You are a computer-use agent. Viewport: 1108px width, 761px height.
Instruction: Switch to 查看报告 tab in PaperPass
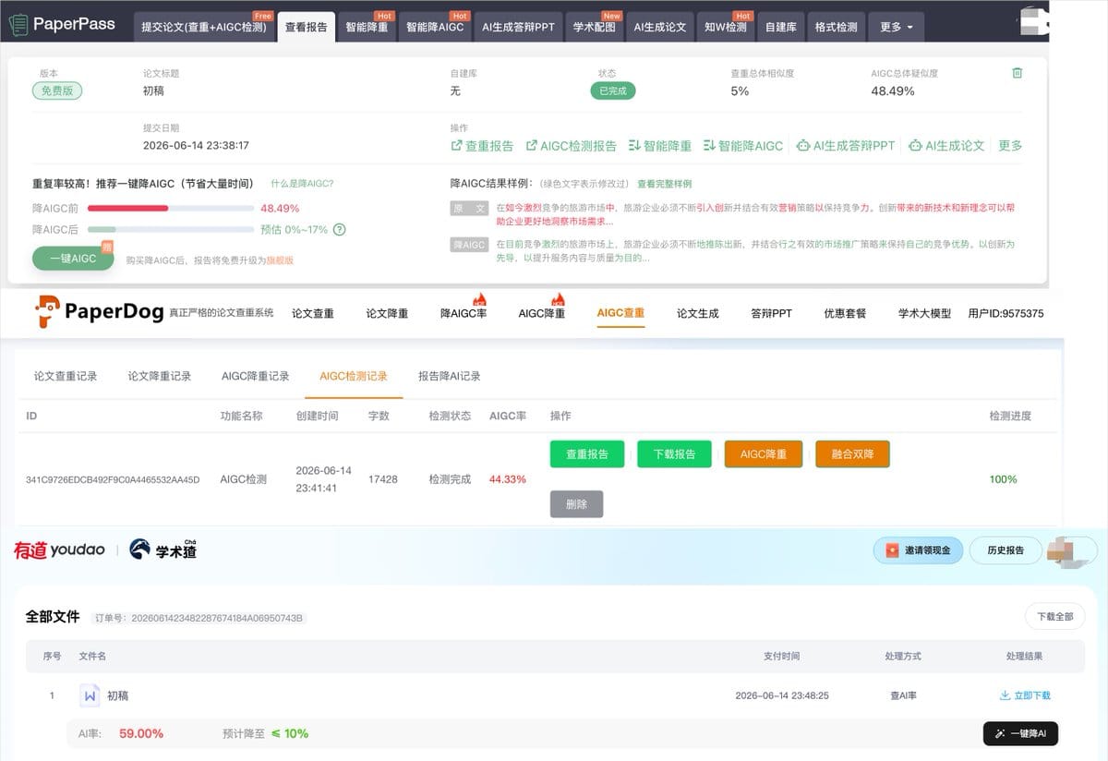point(306,27)
